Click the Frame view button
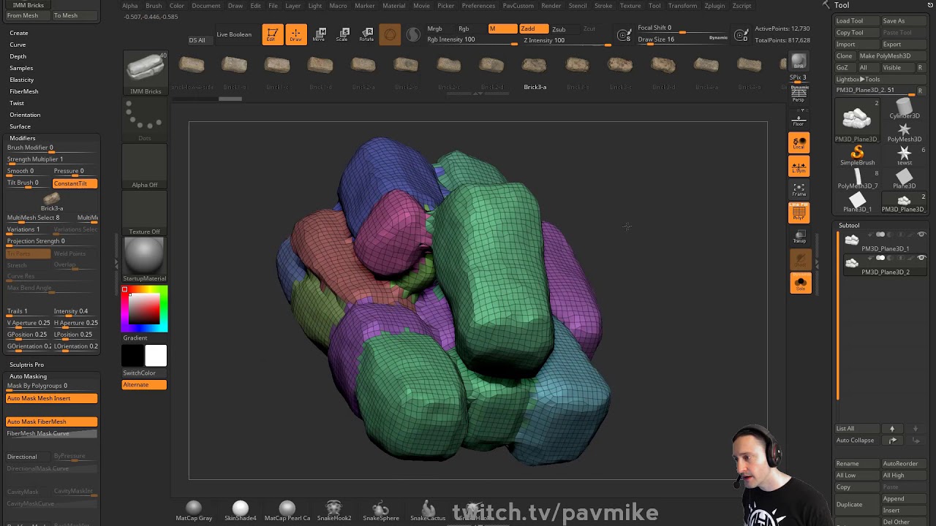Screen dimensions: 936x526 point(799,190)
